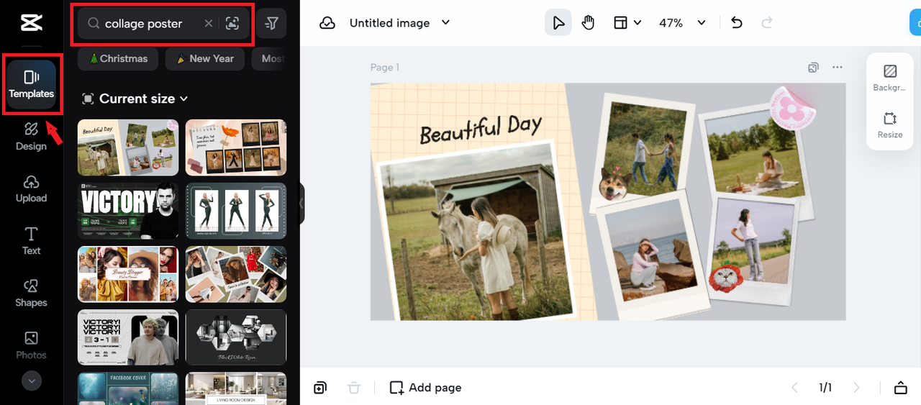Viewport: 921px width, 405px height.
Task: Choose the black hexagon rooms template
Action: [236, 337]
